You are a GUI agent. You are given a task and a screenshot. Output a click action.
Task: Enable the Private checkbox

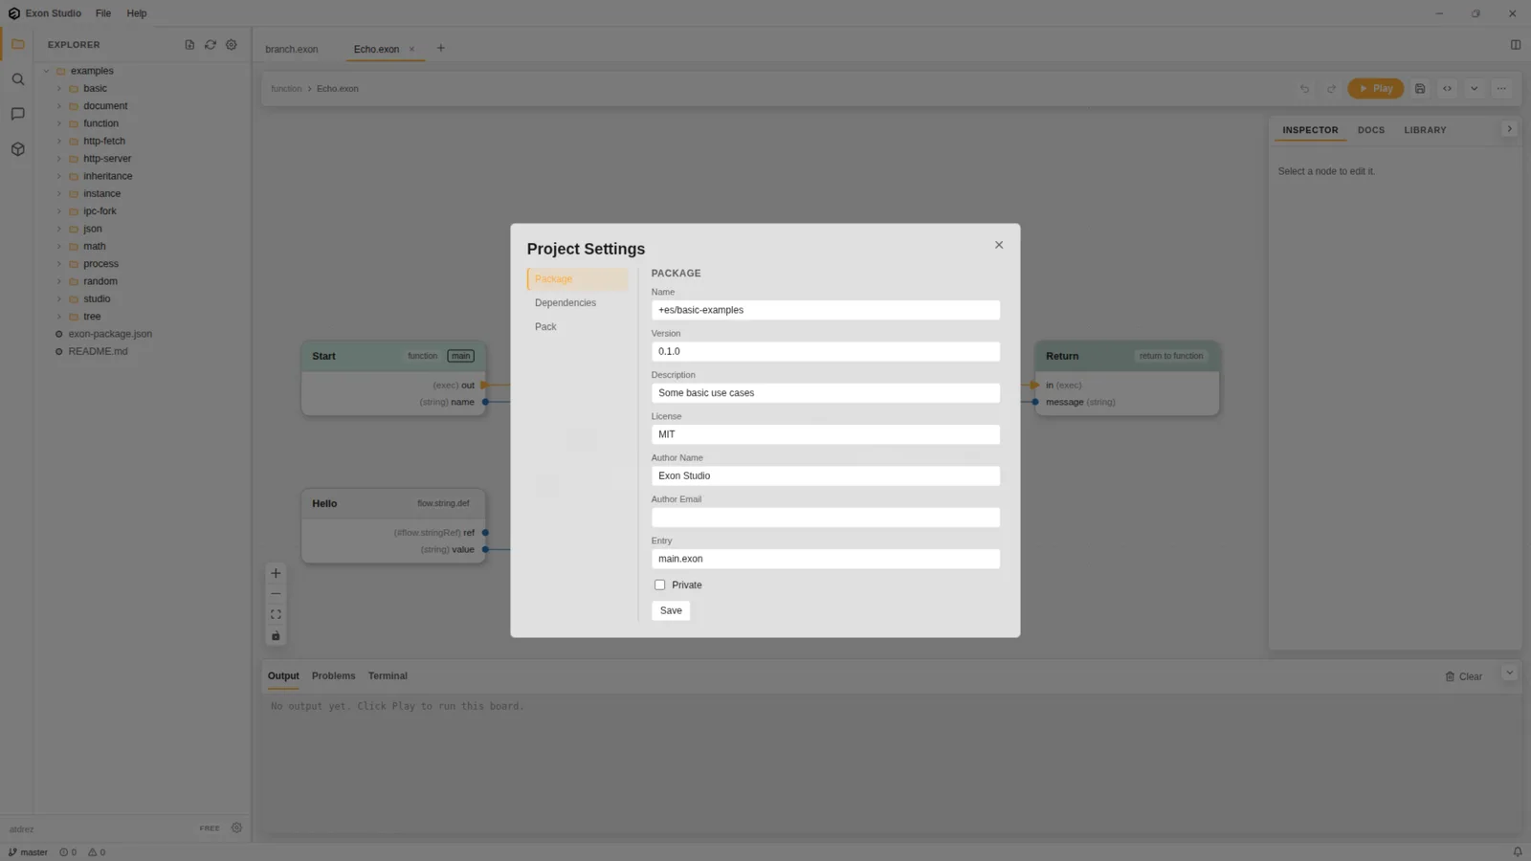[659, 585]
